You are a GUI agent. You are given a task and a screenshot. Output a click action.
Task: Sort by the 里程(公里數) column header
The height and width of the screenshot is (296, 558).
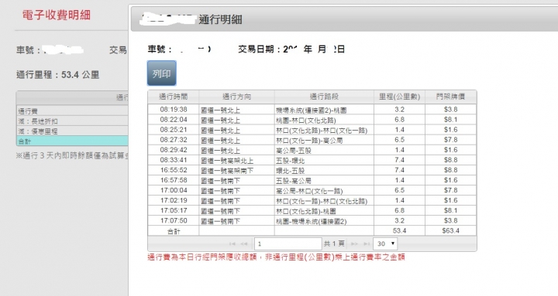(399, 97)
